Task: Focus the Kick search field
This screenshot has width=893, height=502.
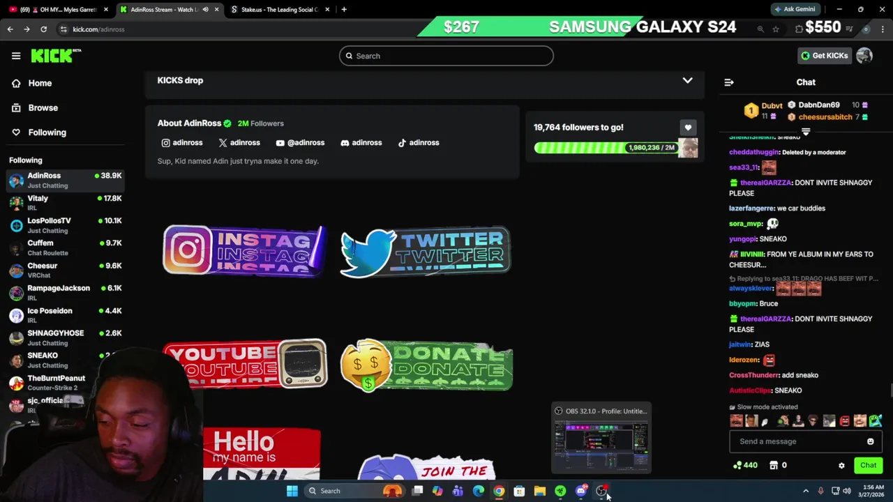Action: tap(446, 56)
